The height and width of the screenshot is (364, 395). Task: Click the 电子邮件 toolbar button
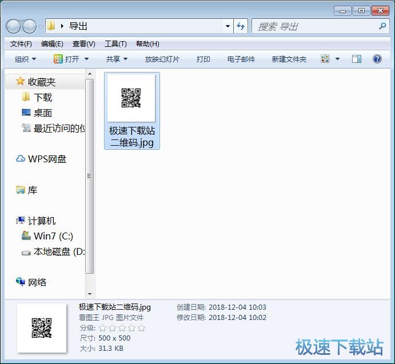(241, 59)
